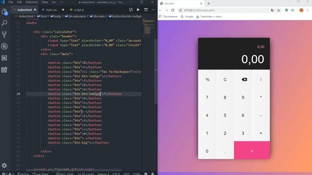Screen dimensions: 312x175
Task: Open the Manage gear in VS Code
Action: [x=4, y=165]
